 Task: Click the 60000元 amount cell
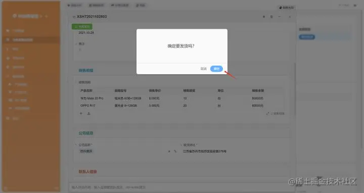[257, 106]
